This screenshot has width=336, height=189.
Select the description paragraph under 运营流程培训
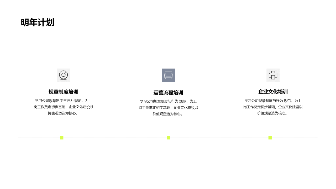coord(168,108)
